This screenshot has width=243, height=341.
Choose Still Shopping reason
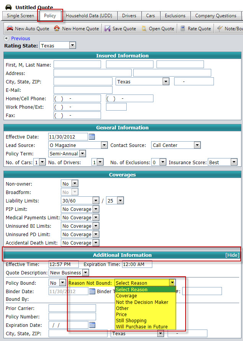click(x=145, y=321)
